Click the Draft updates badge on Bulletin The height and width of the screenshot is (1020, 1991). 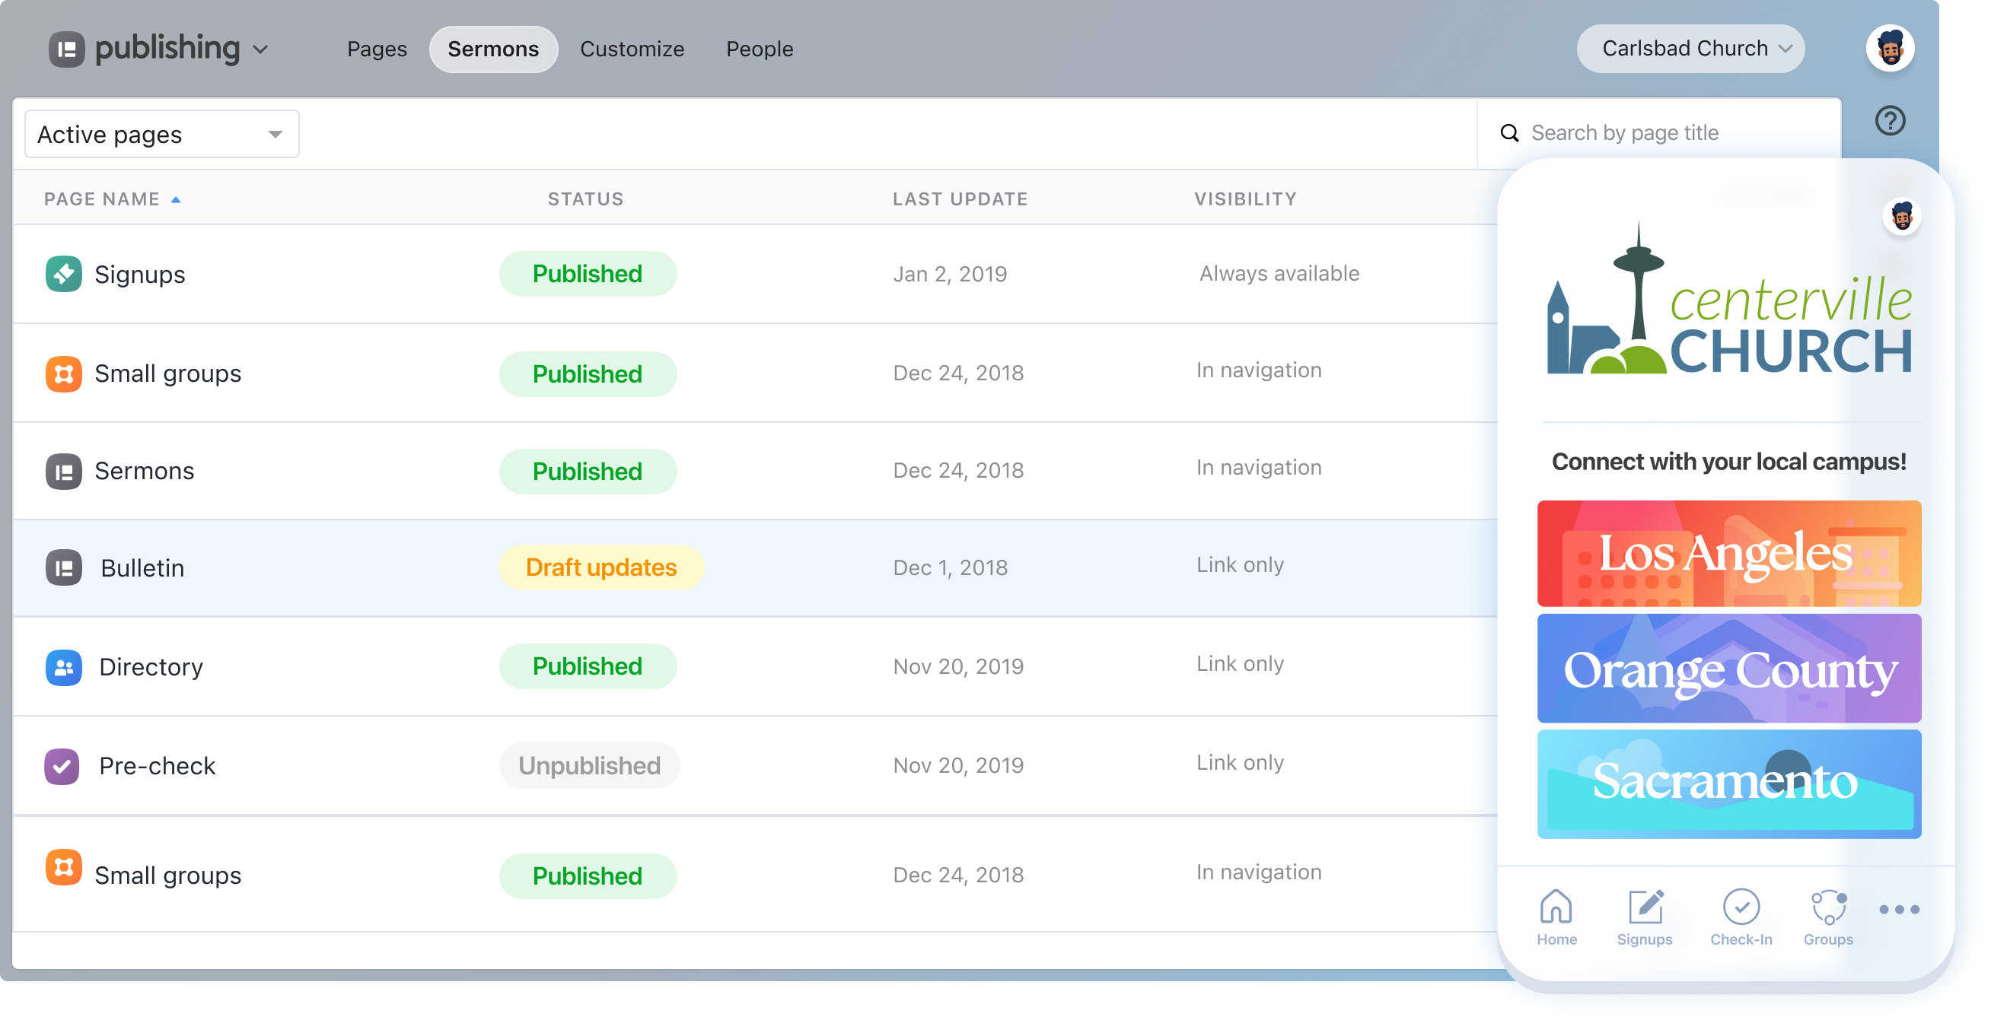pyautogui.click(x=600, y=567)
